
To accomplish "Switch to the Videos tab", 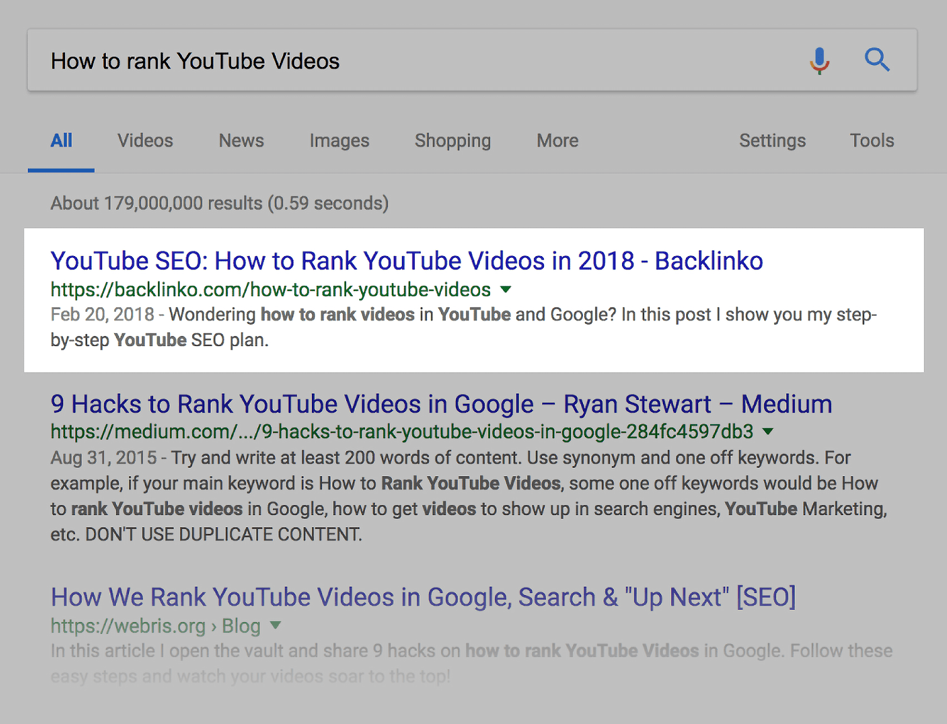I will pyautogui.click(x=145, y=141).
